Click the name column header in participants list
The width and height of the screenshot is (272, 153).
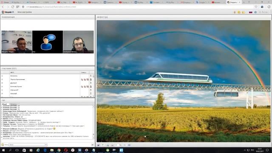coord(12,73)
